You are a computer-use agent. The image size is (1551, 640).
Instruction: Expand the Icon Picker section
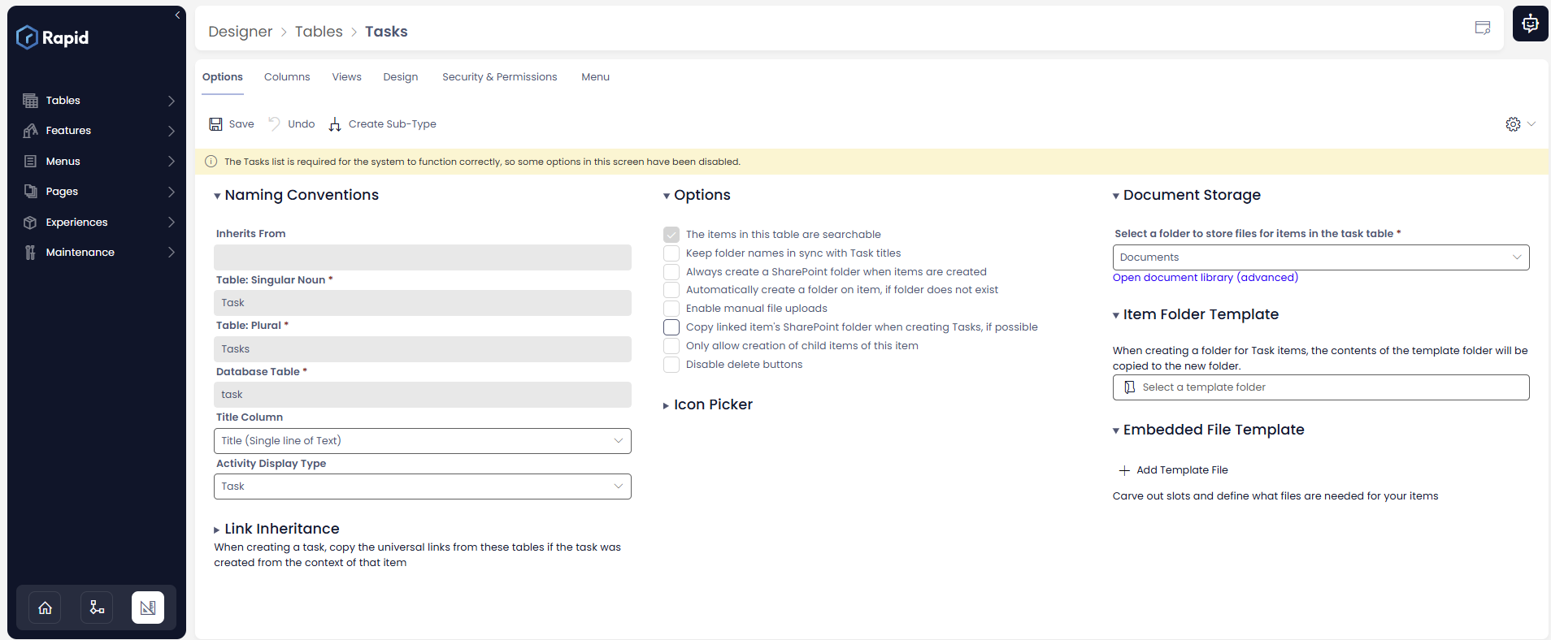pos(667,405)
